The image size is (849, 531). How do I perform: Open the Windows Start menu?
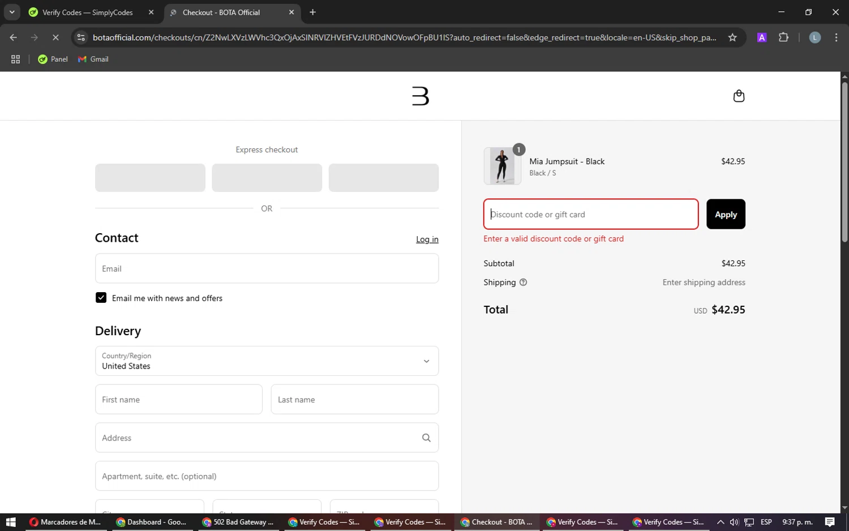pos(11,522)
